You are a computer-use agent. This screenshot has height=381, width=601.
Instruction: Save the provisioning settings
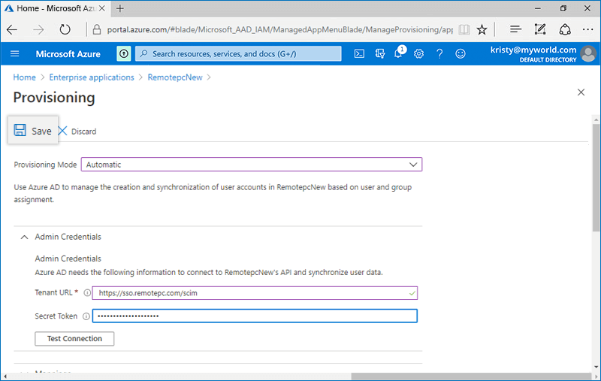pyautogui.click(x=33, y=131)
